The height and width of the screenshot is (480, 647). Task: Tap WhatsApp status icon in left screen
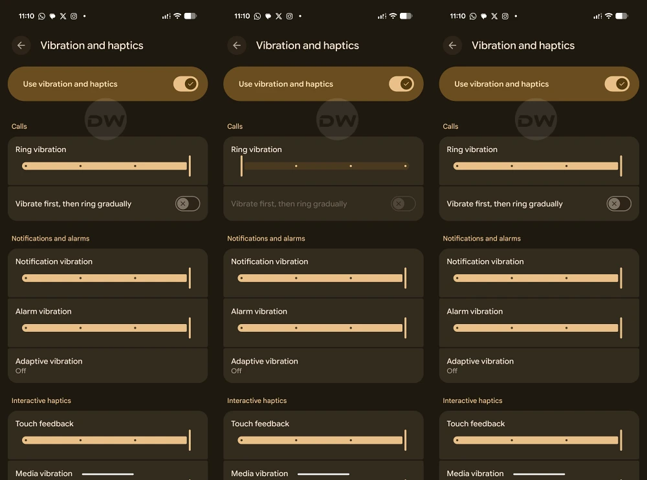(42, 16)
